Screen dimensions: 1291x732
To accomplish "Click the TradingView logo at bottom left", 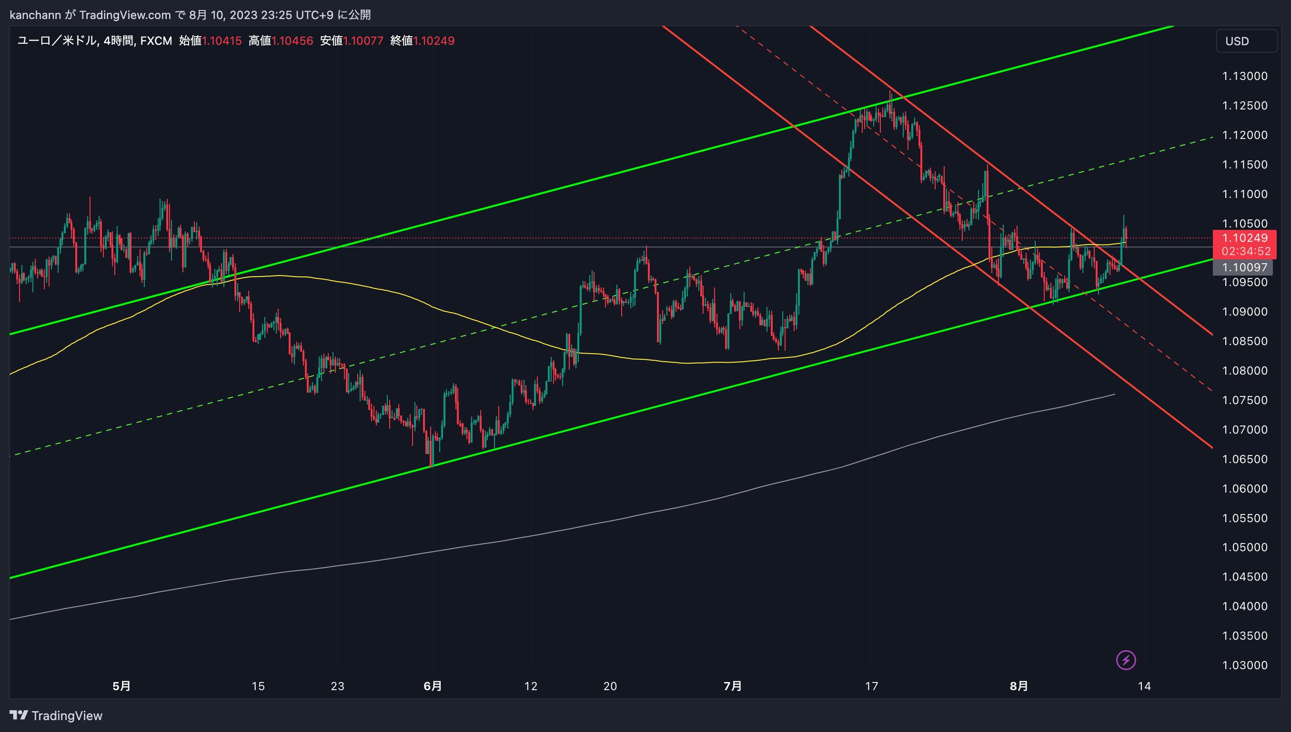I will point(56,715).
